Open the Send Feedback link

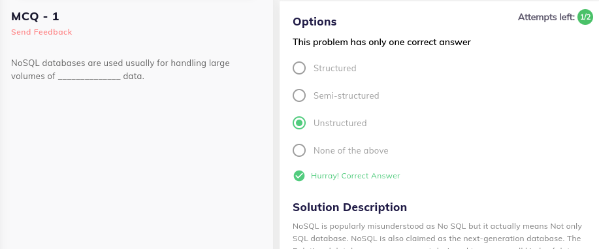pos(42,32)
